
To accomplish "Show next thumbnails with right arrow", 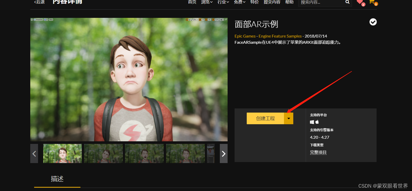I will (x=224, y=153).
